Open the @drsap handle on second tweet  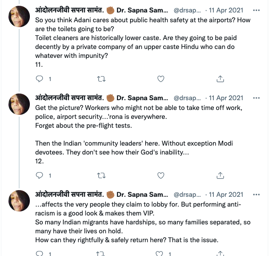tap(189, 98)
